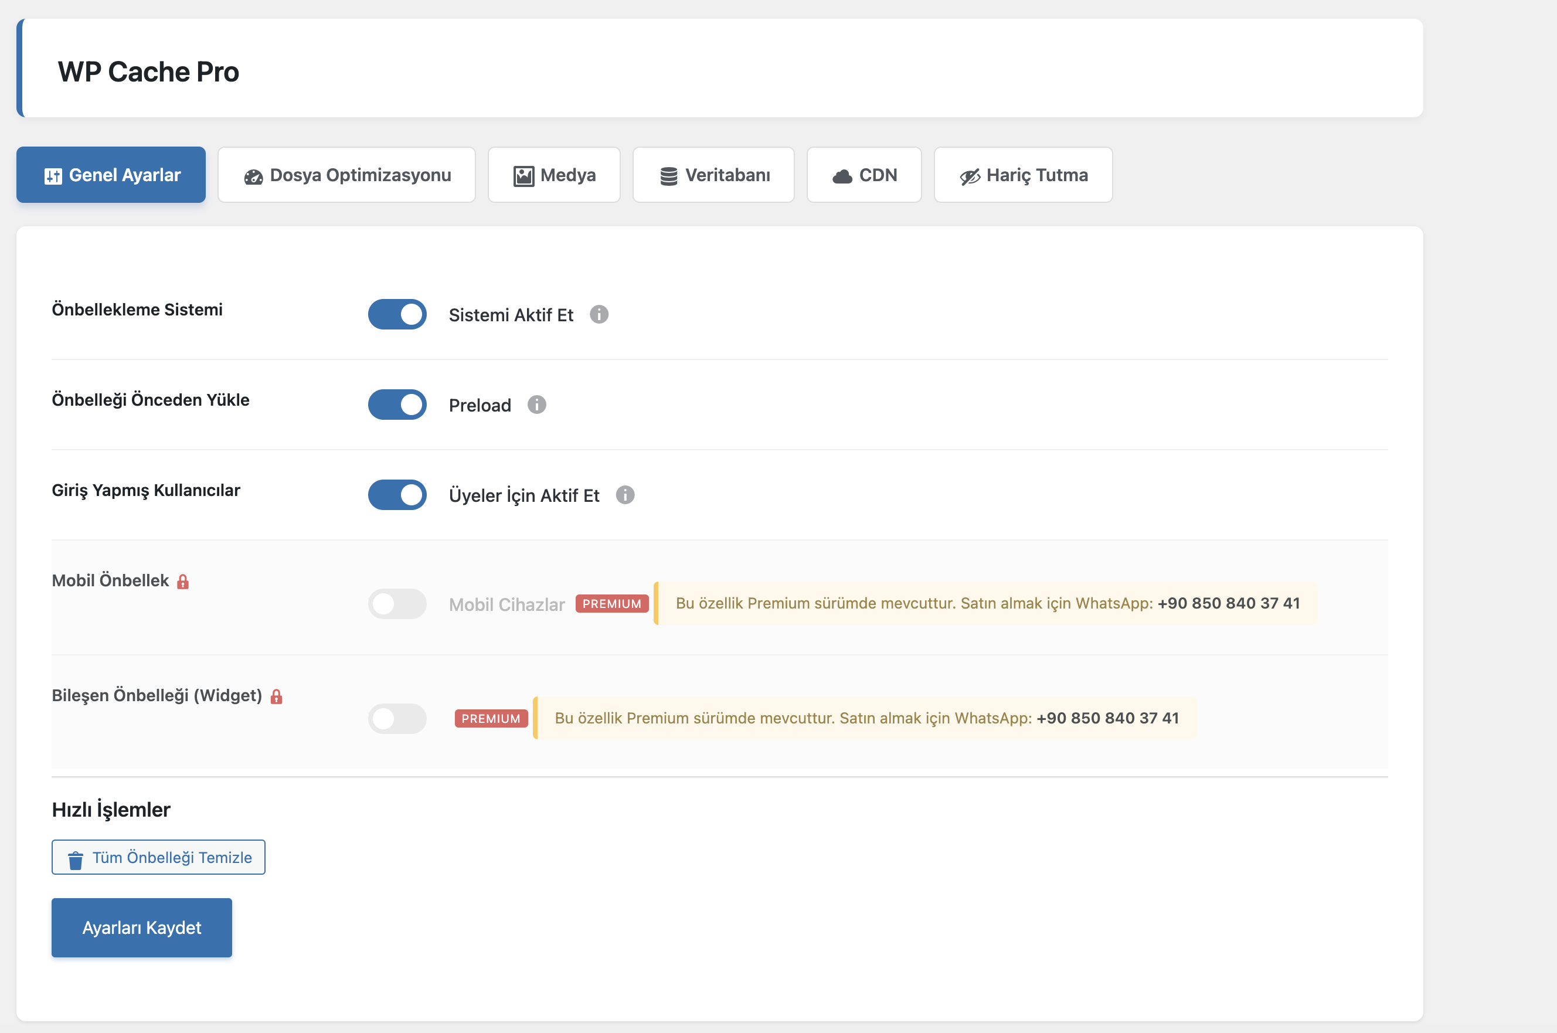
Task: Click the lock icon beside Mobil Önbellek
Action: coord(183,582)
